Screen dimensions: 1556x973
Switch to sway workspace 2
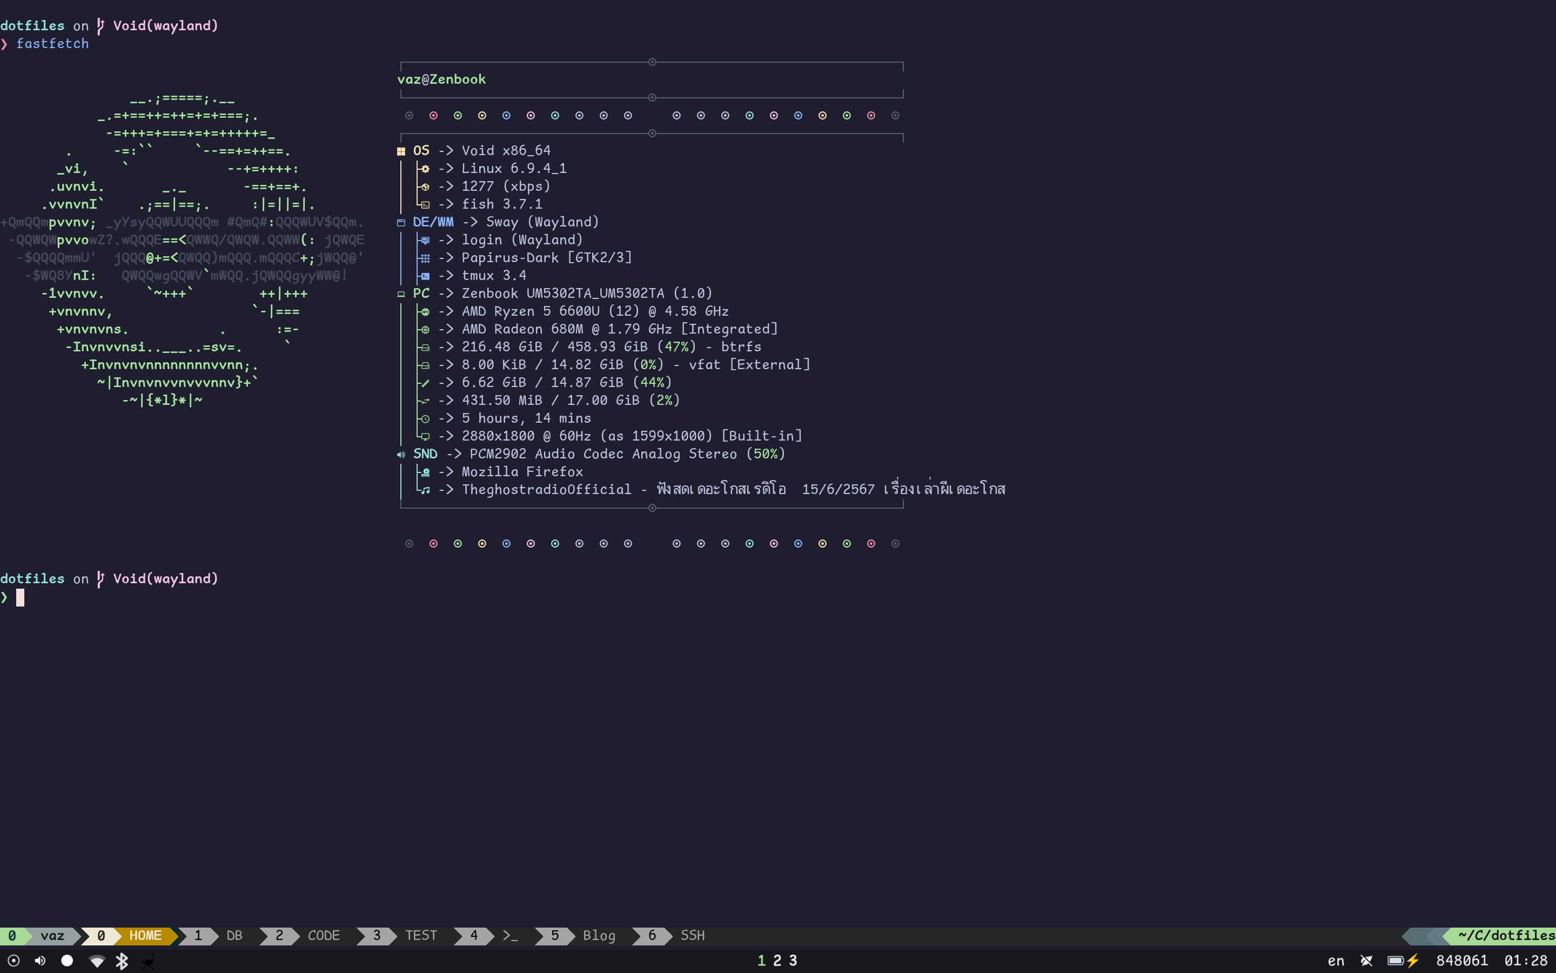777,960
